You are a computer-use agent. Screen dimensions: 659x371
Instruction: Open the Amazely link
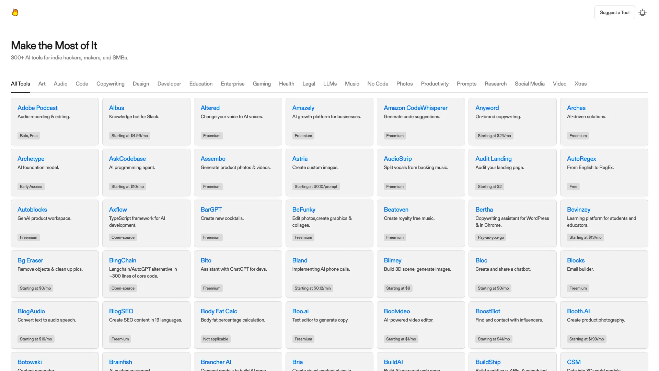pos(303,108)
